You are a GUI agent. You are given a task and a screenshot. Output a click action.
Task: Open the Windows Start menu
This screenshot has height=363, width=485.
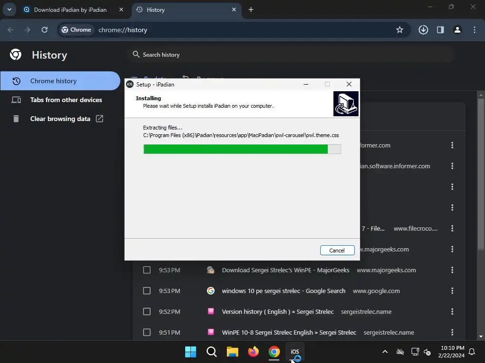[x=190, y=352]
